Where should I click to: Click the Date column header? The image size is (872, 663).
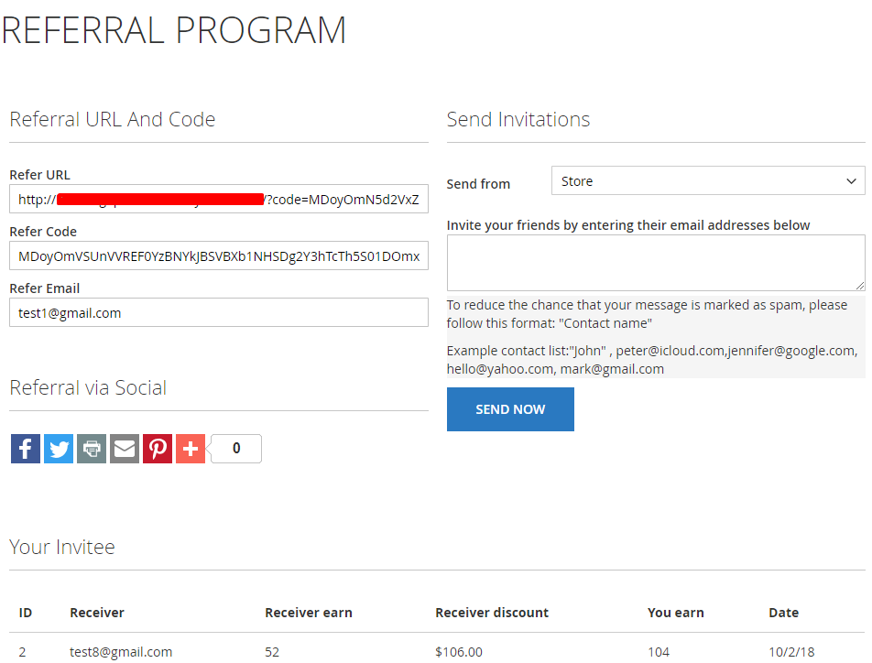[x=783, y=613]
